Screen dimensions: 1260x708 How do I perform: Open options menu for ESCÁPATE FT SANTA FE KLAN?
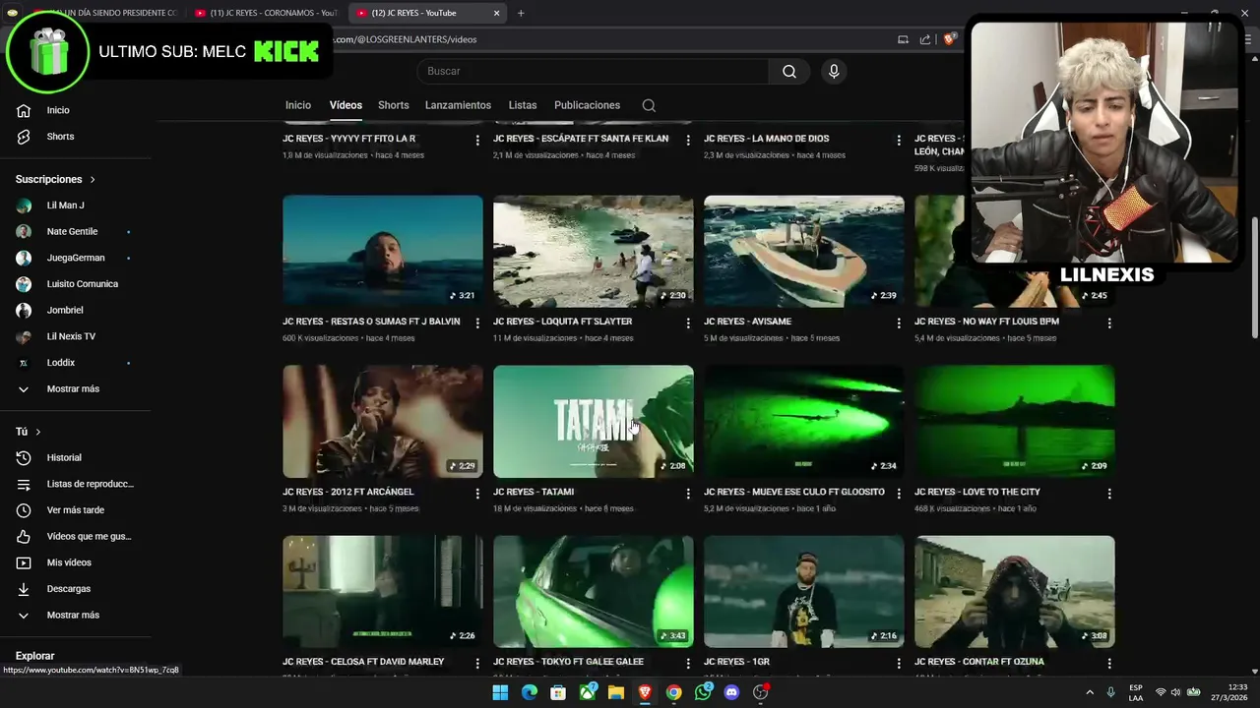tap(688, 140)
